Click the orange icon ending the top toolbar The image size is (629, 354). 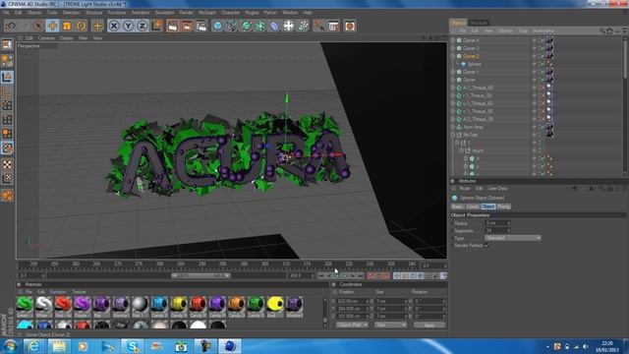coord(350,27)
